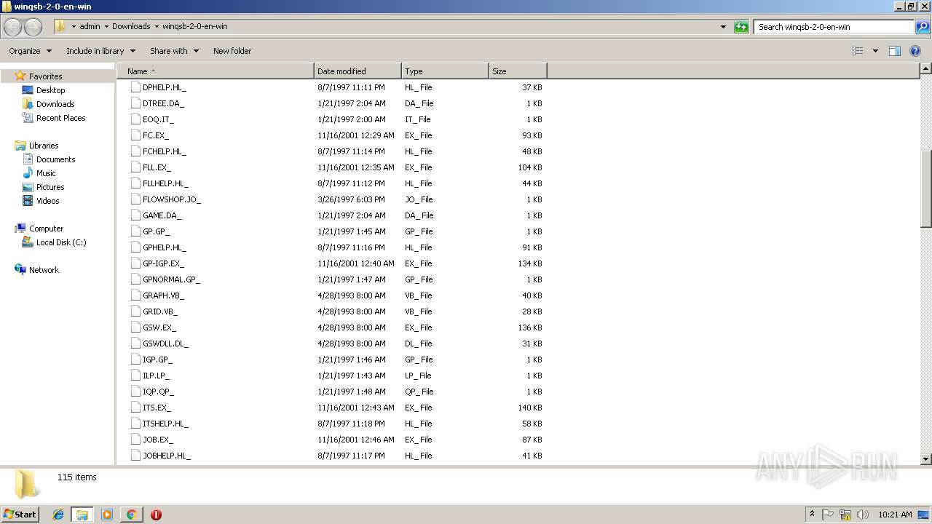Select the Favorites header in navigation pane
The height and width of the screenshot is (524, 932).
[45, 76]
